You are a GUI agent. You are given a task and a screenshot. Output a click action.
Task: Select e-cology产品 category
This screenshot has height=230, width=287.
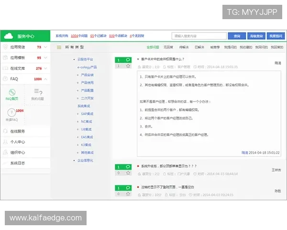click(87, 67)
